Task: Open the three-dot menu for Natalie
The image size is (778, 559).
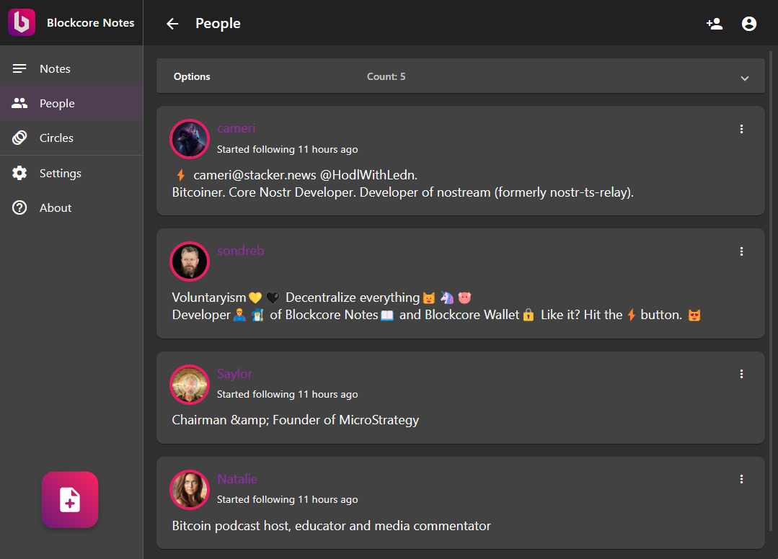Action: (741, 479)
